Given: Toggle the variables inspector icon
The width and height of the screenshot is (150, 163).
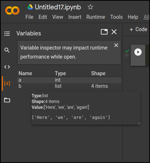Looking at the screenshot, I should [x=7, y=83].
